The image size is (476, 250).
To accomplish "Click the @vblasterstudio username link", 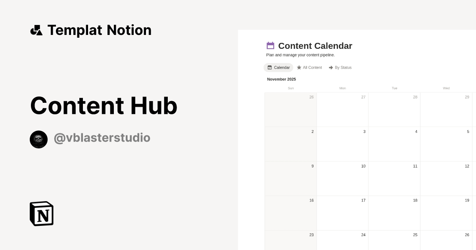I will [x=102, y=138].
